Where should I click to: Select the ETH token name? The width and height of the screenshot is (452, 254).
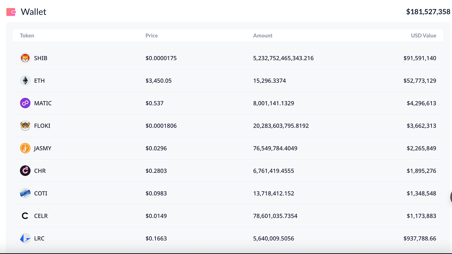pos(39,81)
